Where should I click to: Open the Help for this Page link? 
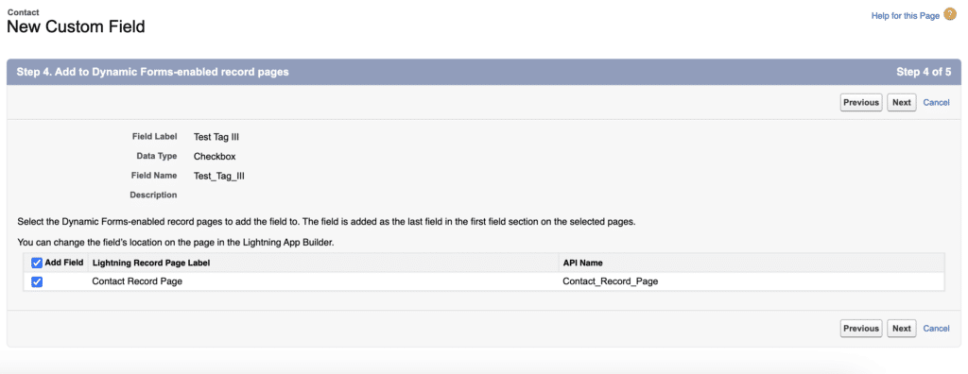(905, 16)
